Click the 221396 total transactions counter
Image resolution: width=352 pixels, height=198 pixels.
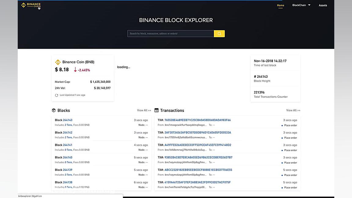pyautogui.click(x=259, y=93)
